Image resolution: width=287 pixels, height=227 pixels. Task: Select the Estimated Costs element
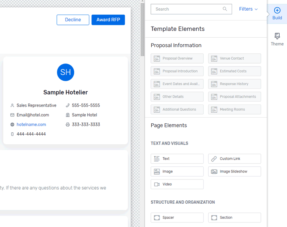[x=235, y=71]
